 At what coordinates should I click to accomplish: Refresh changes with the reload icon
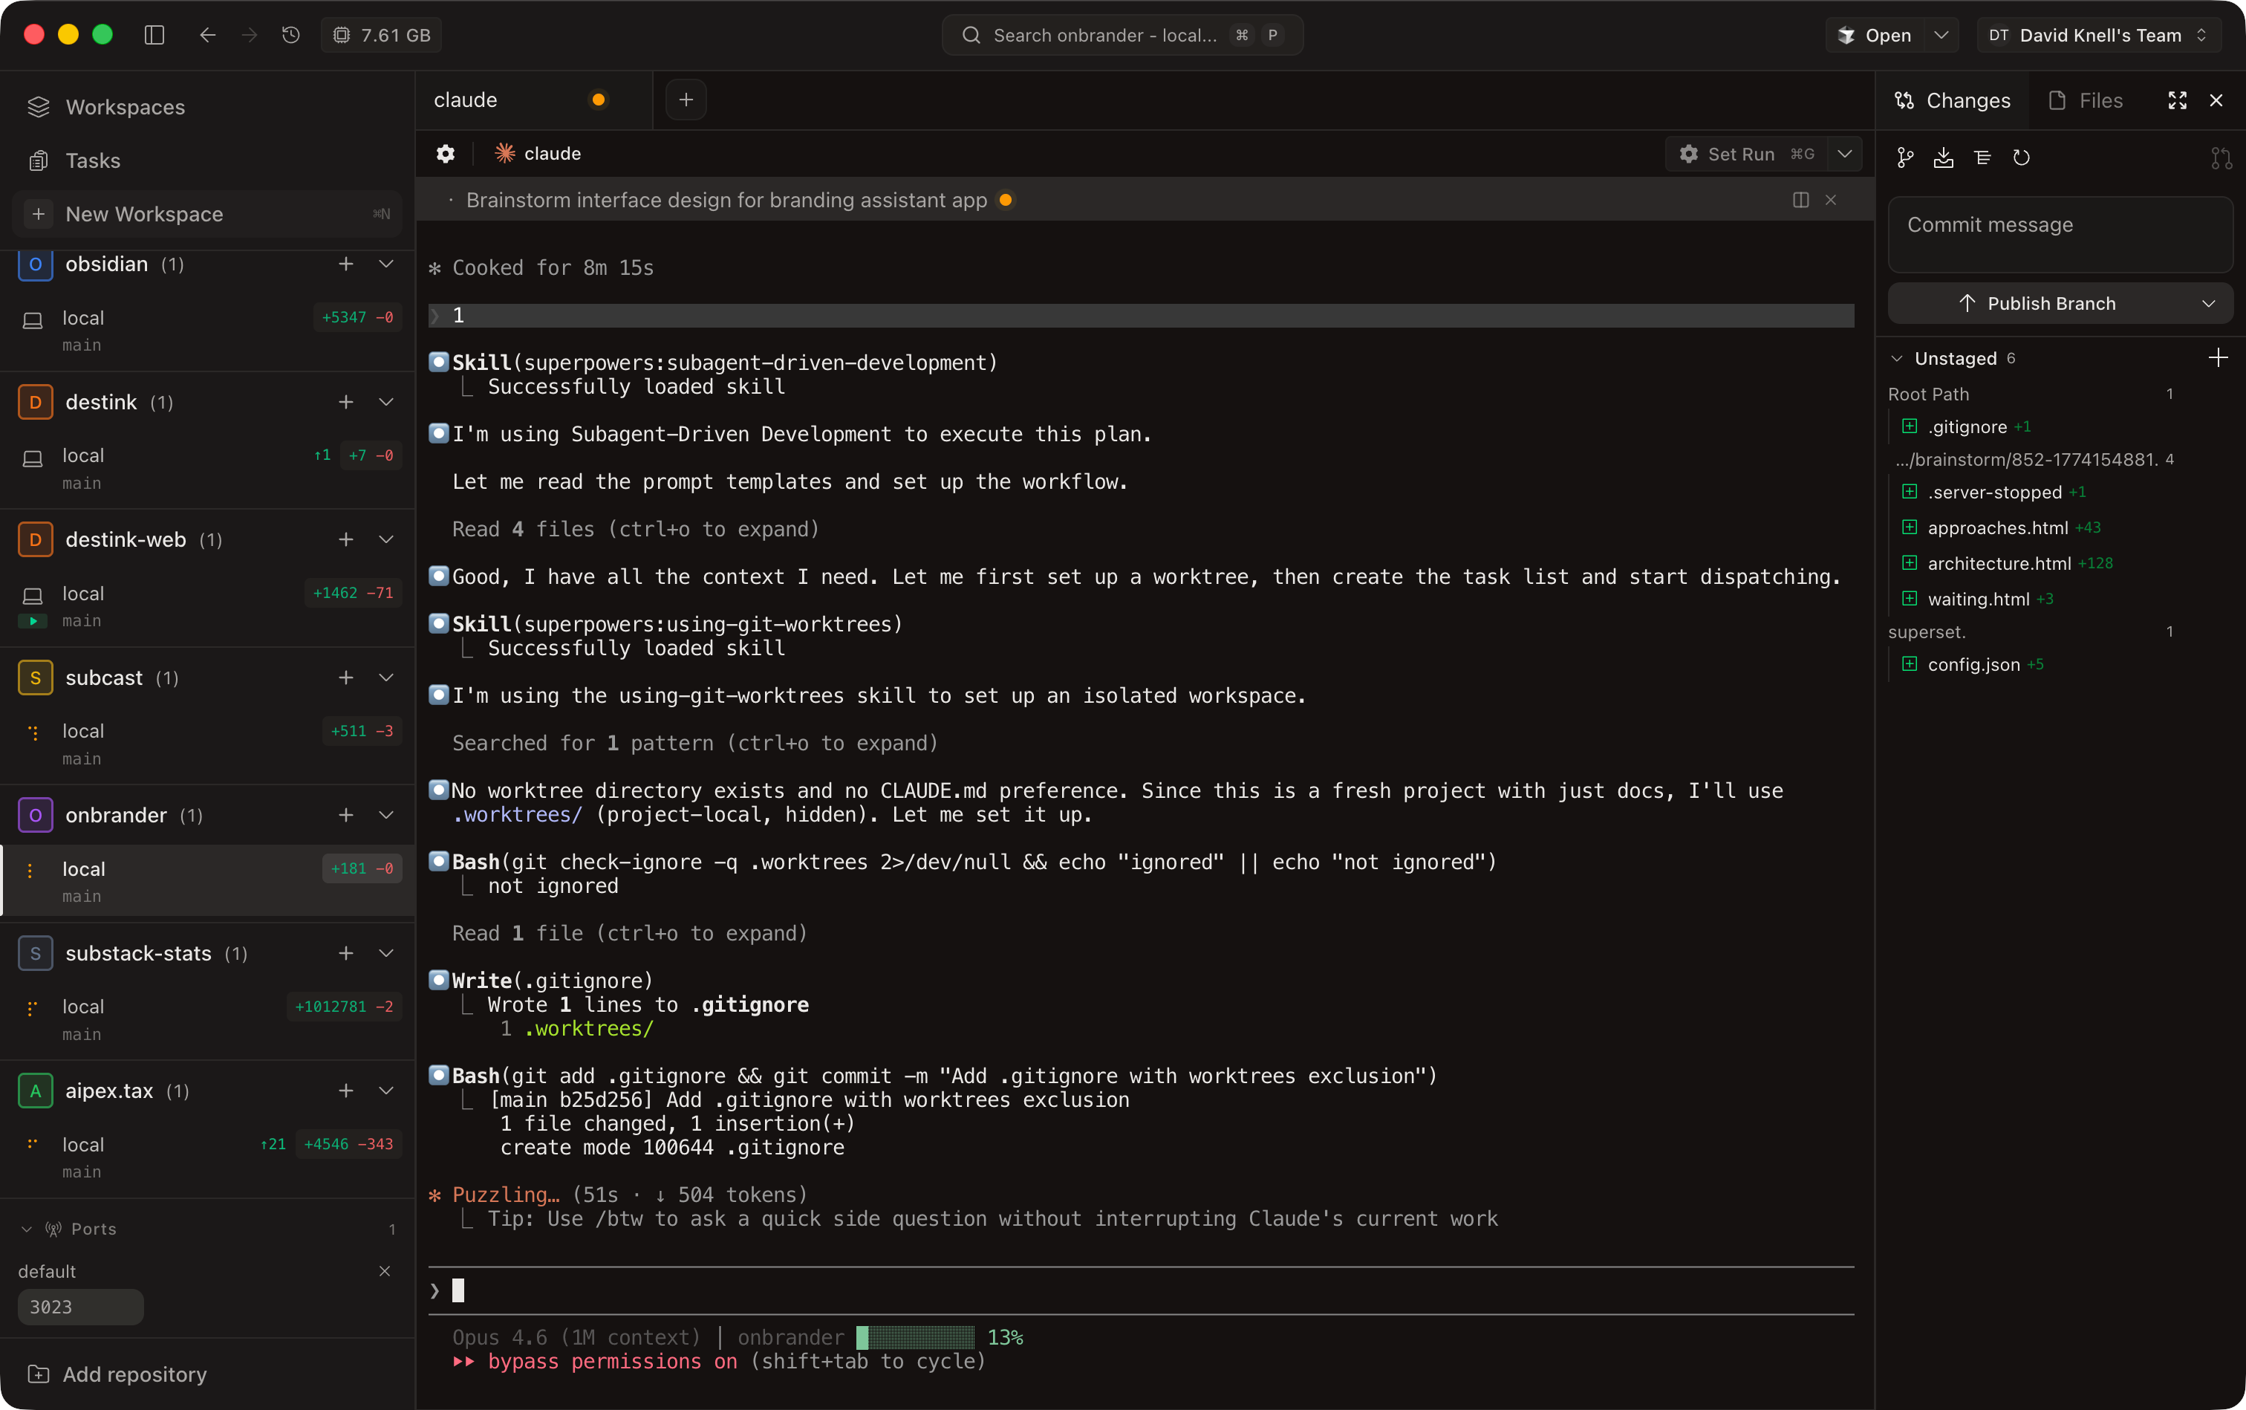click(x=2020, y=157)
